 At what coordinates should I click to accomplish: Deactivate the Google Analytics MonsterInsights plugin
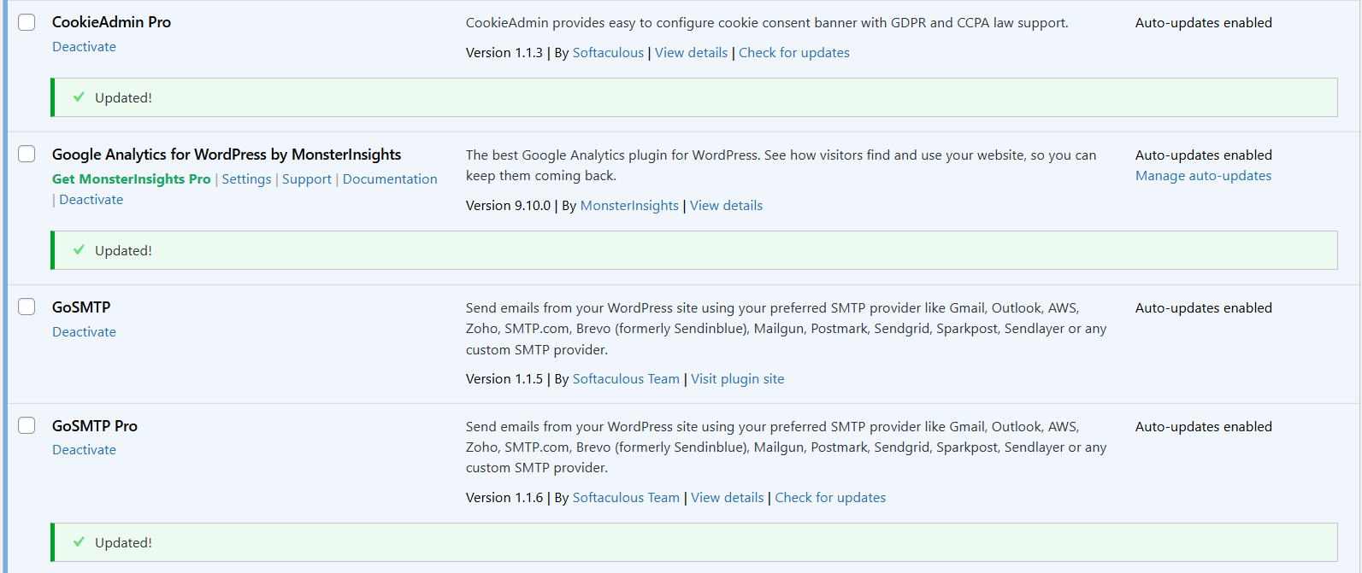[x=91, y=200]
